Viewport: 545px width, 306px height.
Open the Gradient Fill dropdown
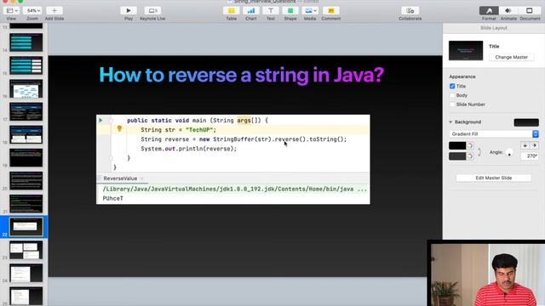pos(494,134)
